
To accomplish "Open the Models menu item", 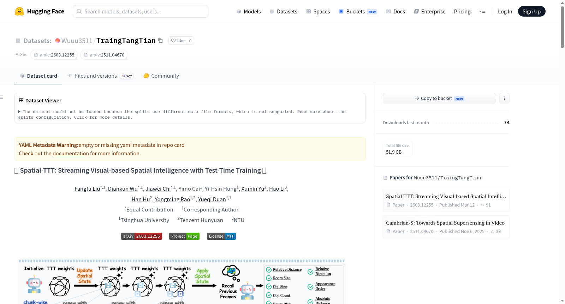I will click(249, 11).
